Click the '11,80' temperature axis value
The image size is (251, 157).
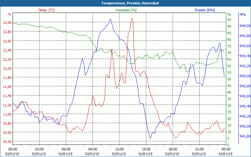(x=7, y=78)
